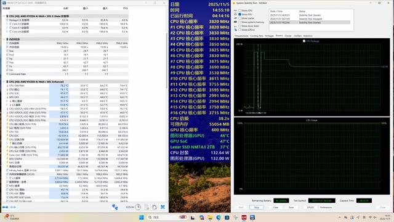This screenshot has height=222, width=394.
Task: Open CPUID from the stability test window
Action: [x=310, y=207]
